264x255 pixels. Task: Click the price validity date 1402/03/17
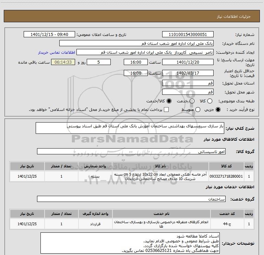(188, 73)
